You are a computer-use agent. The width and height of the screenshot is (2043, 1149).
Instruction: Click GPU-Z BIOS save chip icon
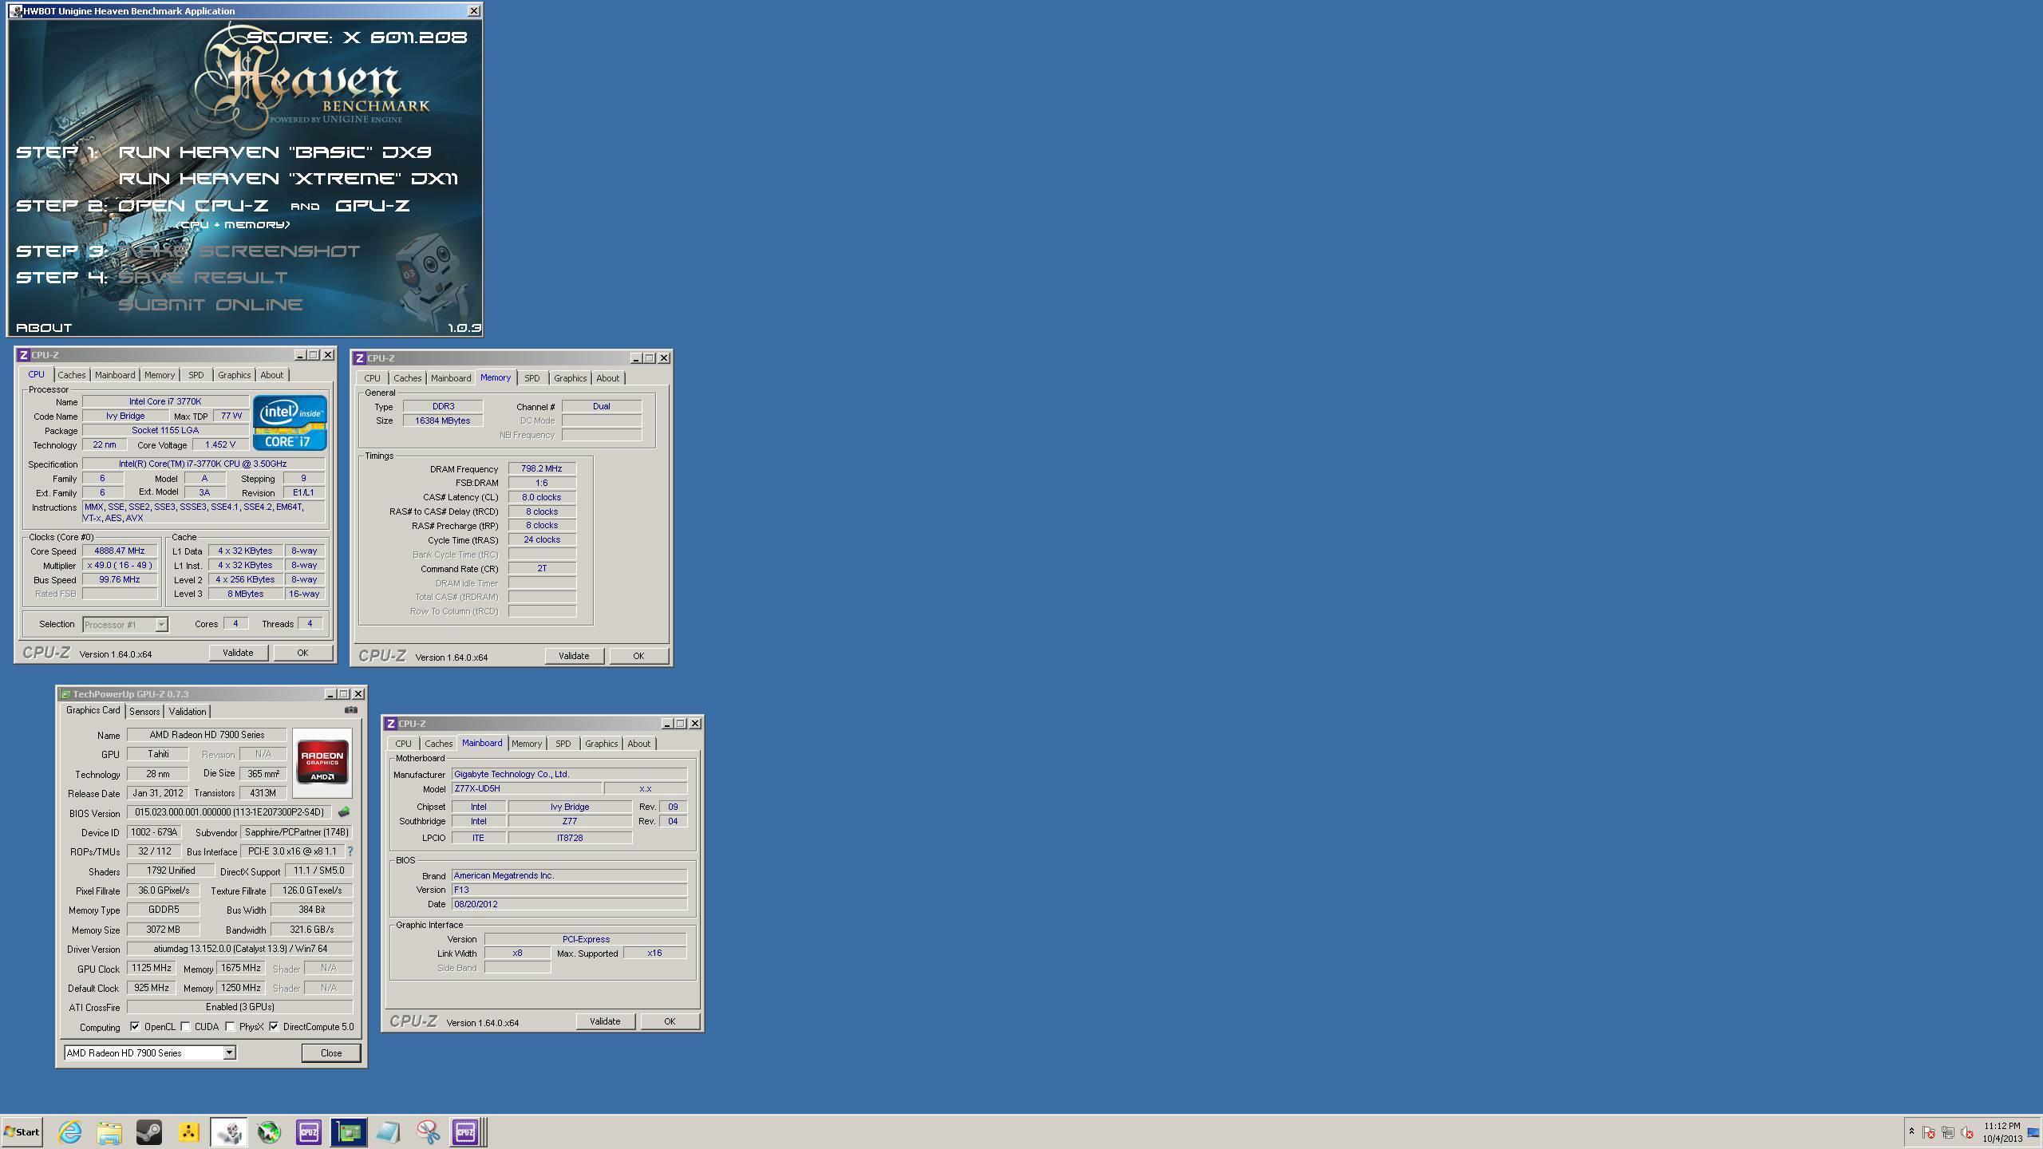coord(344,811)
